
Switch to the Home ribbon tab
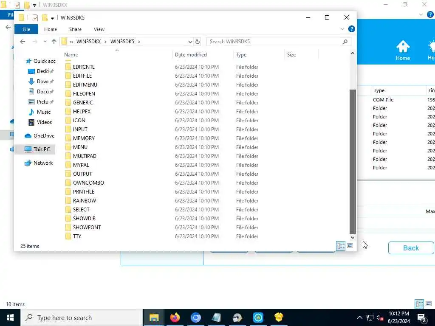50,29
